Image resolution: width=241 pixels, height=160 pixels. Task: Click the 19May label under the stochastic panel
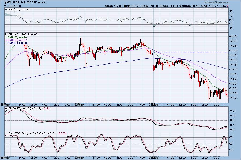coord(5,158)
